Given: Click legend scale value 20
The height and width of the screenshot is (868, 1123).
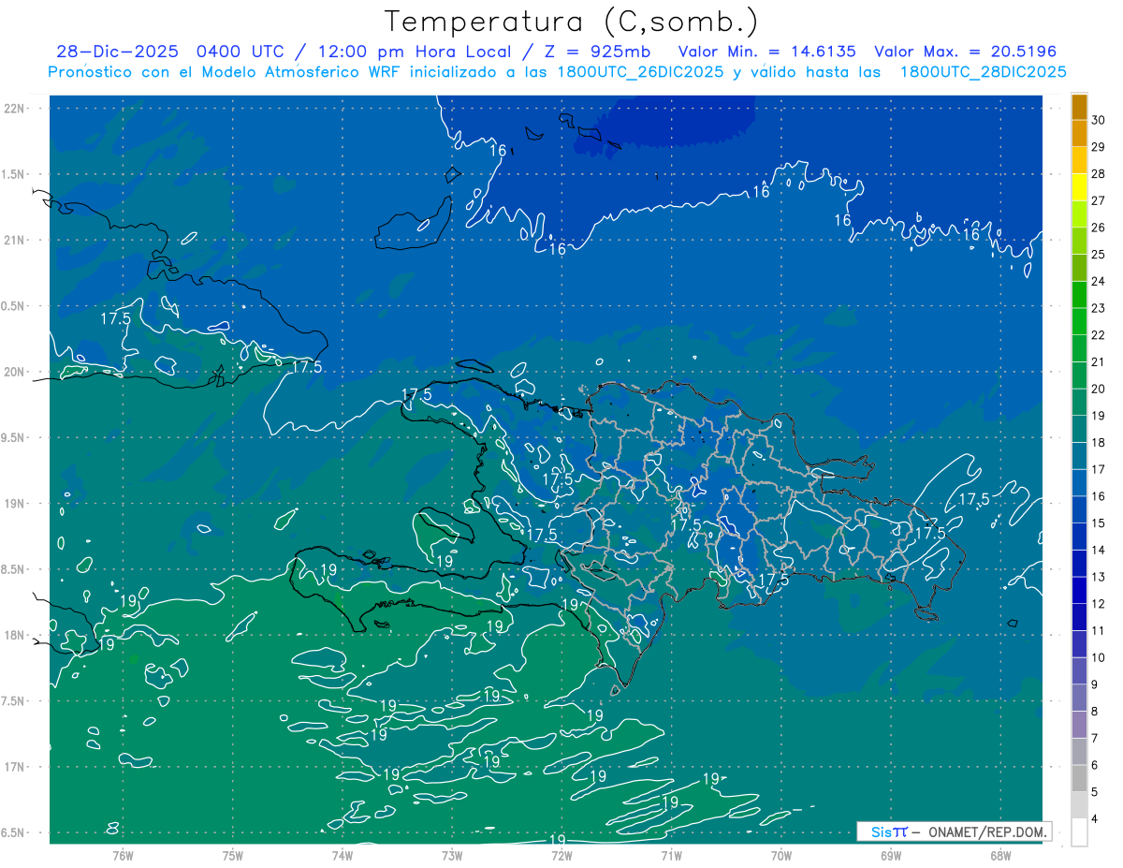Looking at the screenshot, I should point(1099,389).
